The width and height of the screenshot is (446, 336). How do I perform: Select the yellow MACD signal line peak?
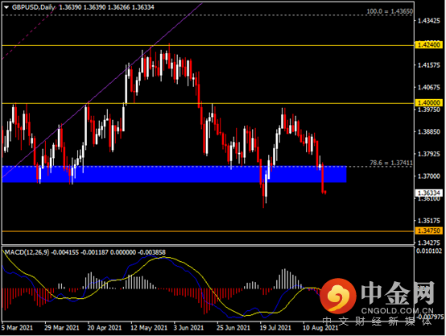point(164,258)
